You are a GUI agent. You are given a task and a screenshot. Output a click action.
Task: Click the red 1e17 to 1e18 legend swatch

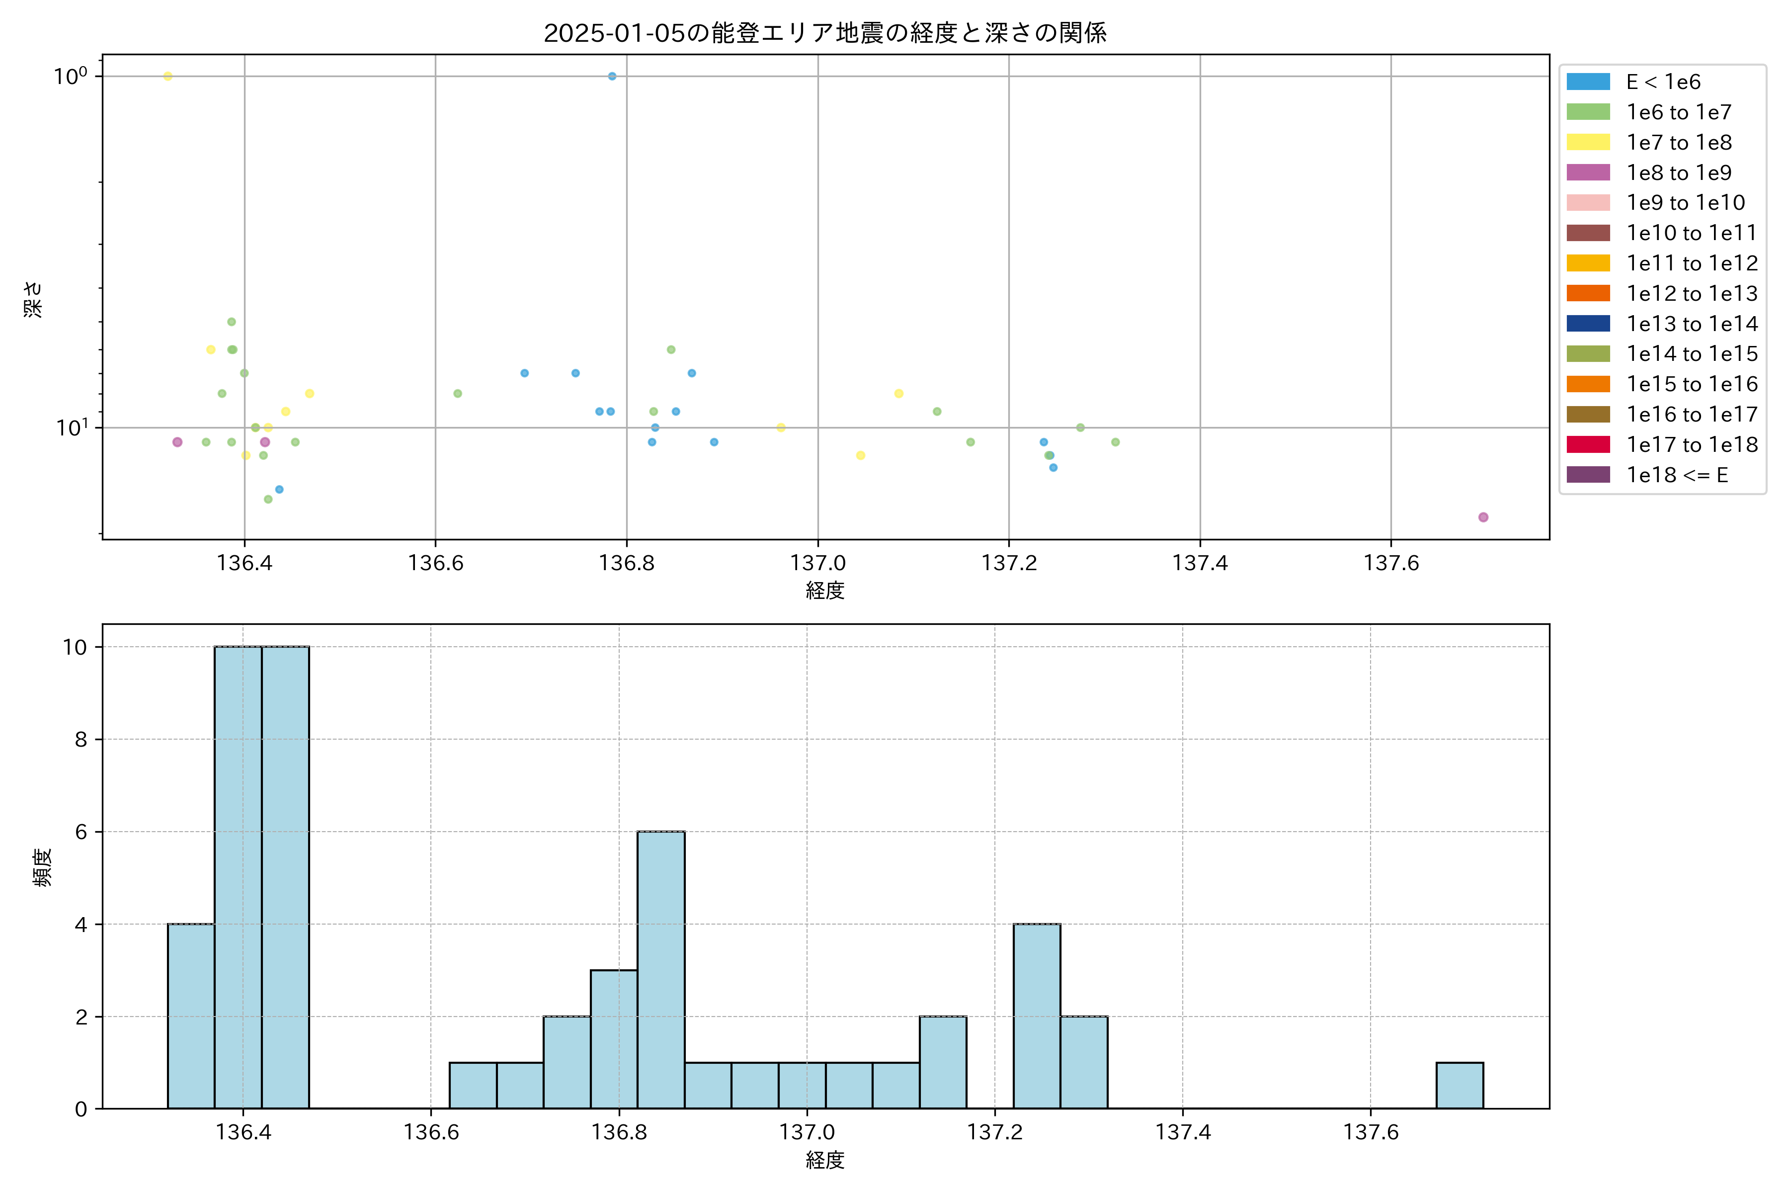1588,444
